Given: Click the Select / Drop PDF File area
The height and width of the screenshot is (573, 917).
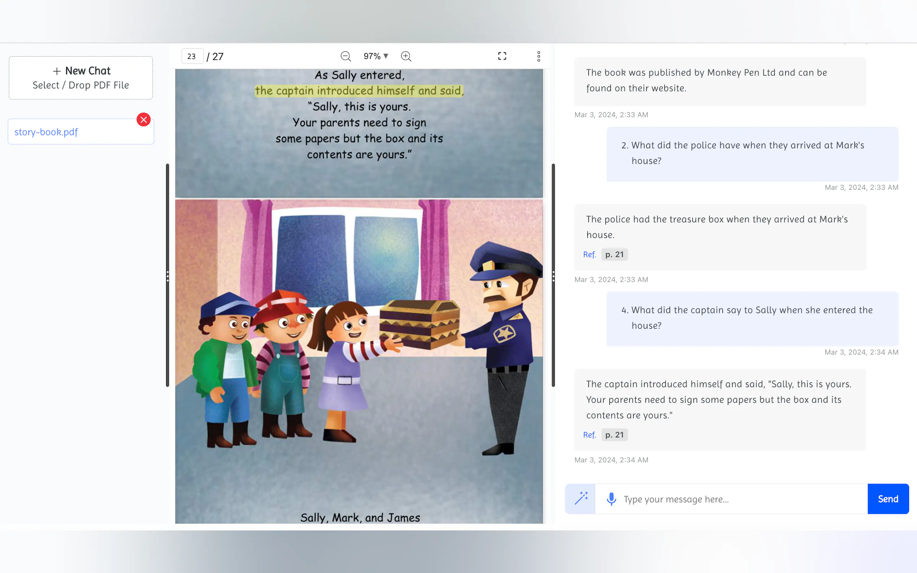Looking at the screenshot, I should coord(81,85).
